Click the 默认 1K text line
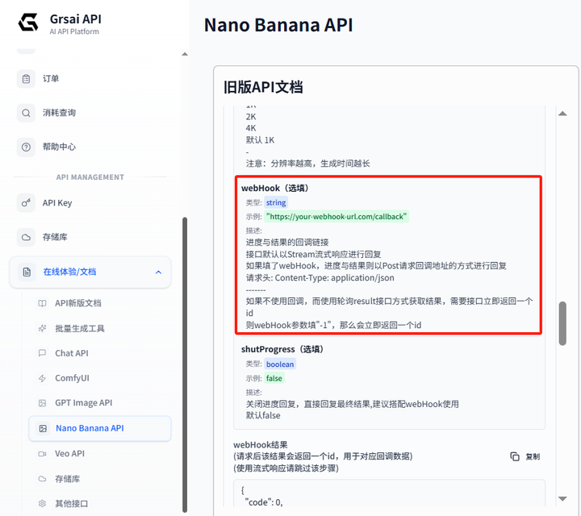The height and width of the screenshot is (516, 581). 260,140
